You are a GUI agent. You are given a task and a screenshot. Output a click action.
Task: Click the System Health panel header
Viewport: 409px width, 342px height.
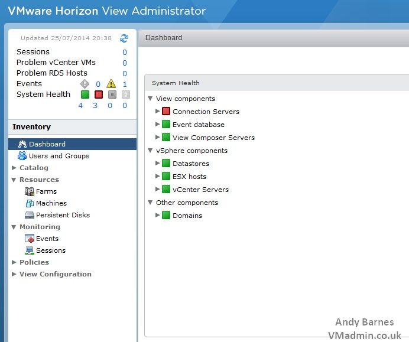click(277, 83)
